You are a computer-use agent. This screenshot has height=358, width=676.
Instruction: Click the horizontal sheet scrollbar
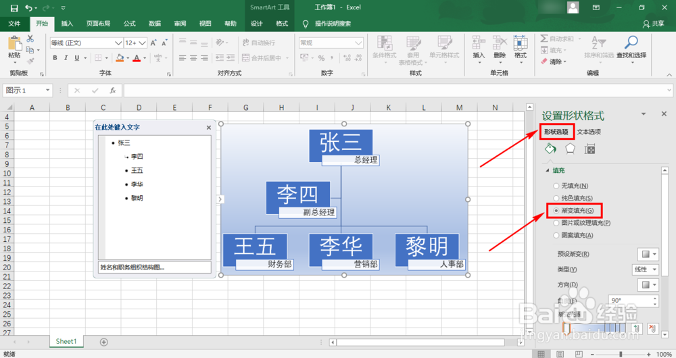tap(420, 342)
